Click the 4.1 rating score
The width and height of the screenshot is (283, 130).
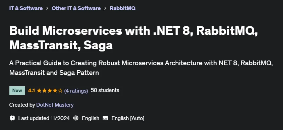(x=32, y=91)
